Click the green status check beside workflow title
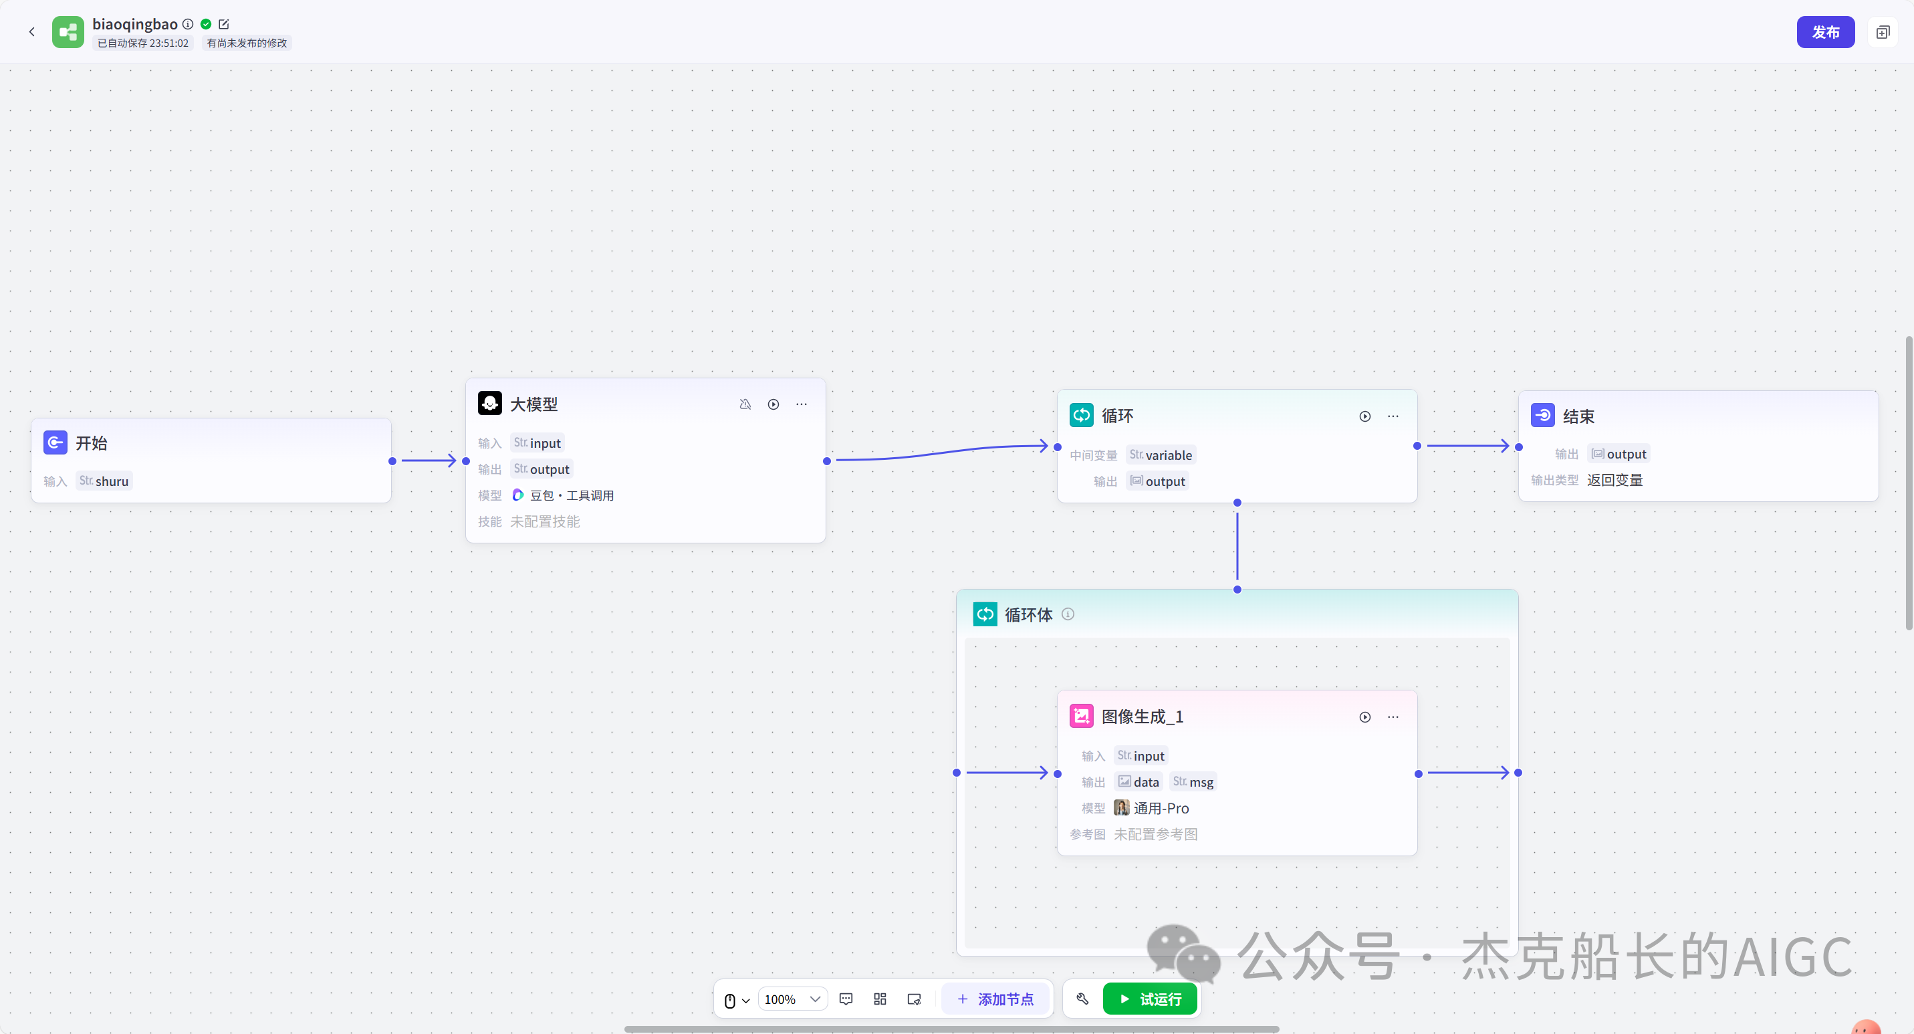The height and width of the screenshot is (1034, 1914). [206, 24]
